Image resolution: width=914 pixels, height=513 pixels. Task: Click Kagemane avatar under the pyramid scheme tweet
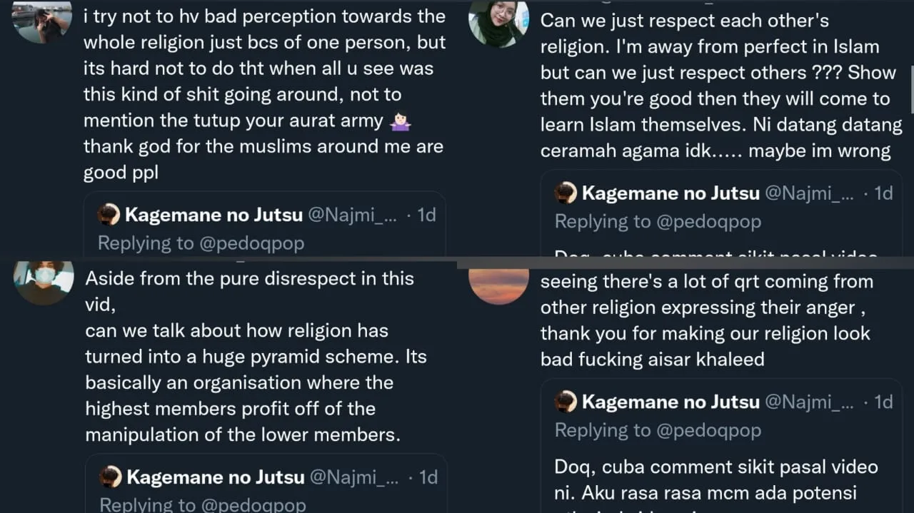111,477
